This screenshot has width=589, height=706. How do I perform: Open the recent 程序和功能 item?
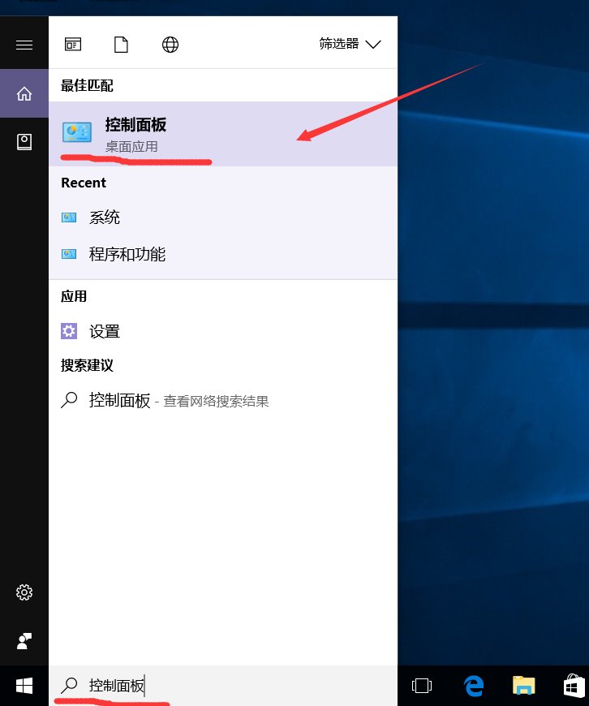coord(223,254)
